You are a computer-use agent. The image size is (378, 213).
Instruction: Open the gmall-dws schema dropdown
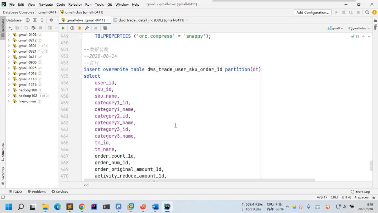point(359,28)
